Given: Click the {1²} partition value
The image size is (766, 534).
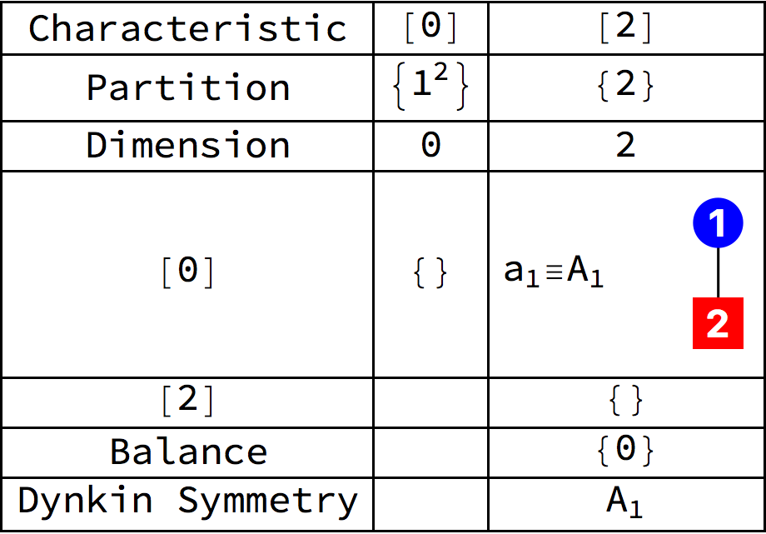Looking at the screenshot, I should (430, 87).
